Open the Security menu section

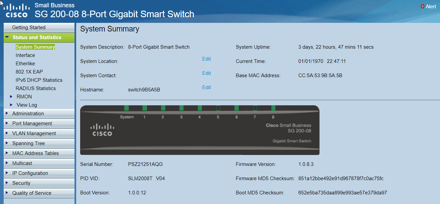[21, 183]
